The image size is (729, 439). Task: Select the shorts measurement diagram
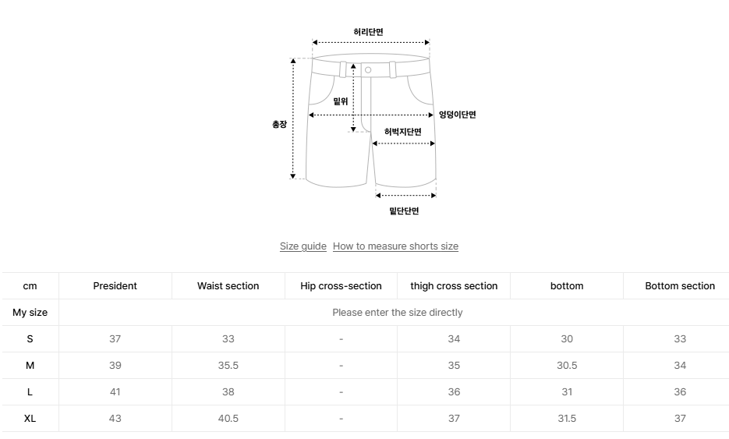pos(373,122)
